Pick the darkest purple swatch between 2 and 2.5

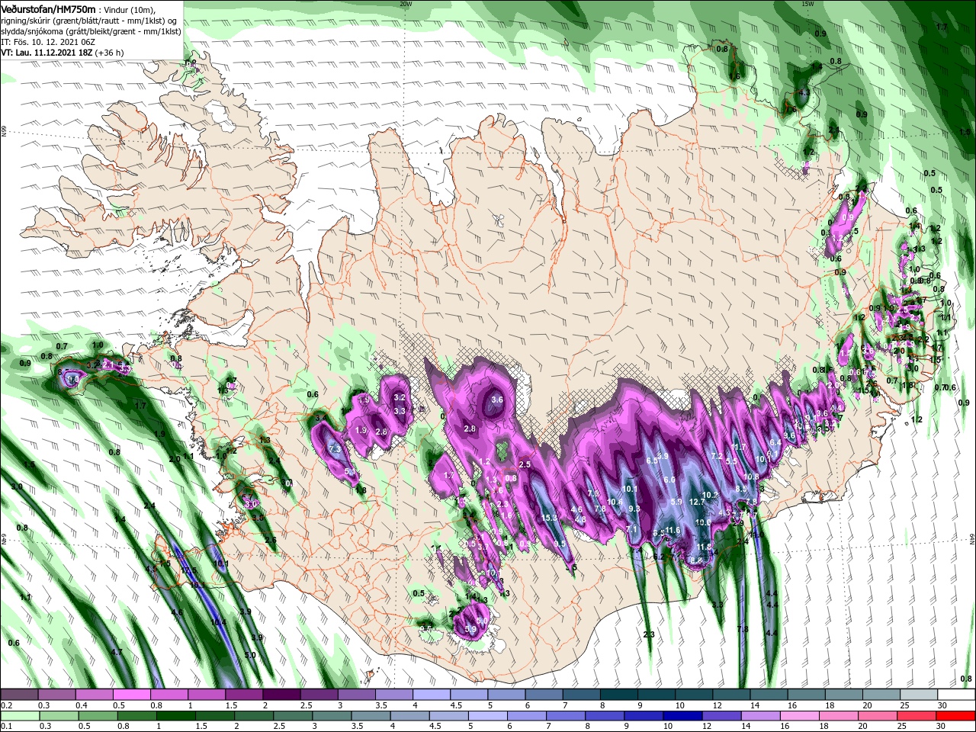tap(281, 695)
